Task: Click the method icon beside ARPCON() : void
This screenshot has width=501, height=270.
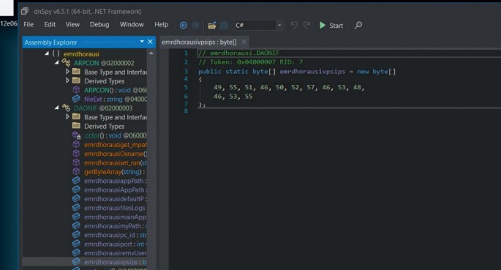Action: pyautogui.click(x=76, y=90)
